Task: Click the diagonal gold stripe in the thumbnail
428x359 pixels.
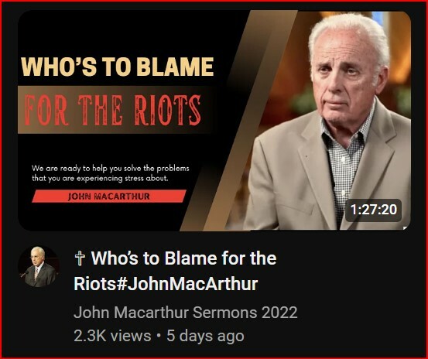Action: point(240,121)
